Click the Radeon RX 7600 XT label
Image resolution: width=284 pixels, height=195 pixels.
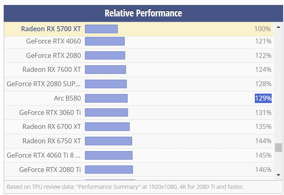pos(52,69)
